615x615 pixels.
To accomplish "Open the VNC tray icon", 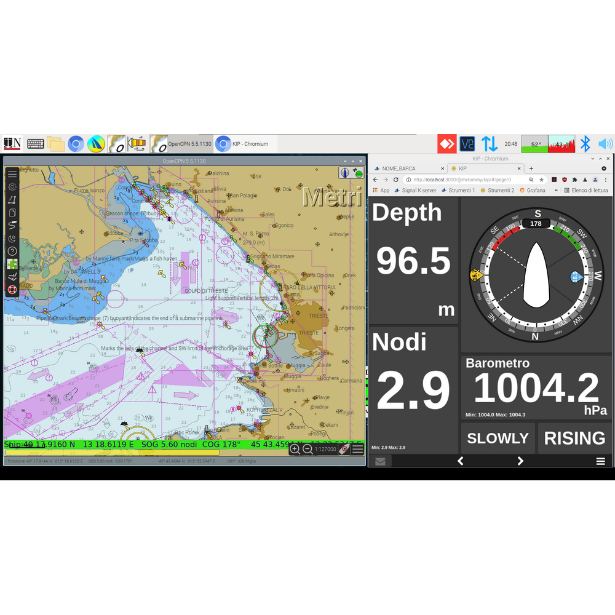I will pyautogui.click(x=467, y=144).
